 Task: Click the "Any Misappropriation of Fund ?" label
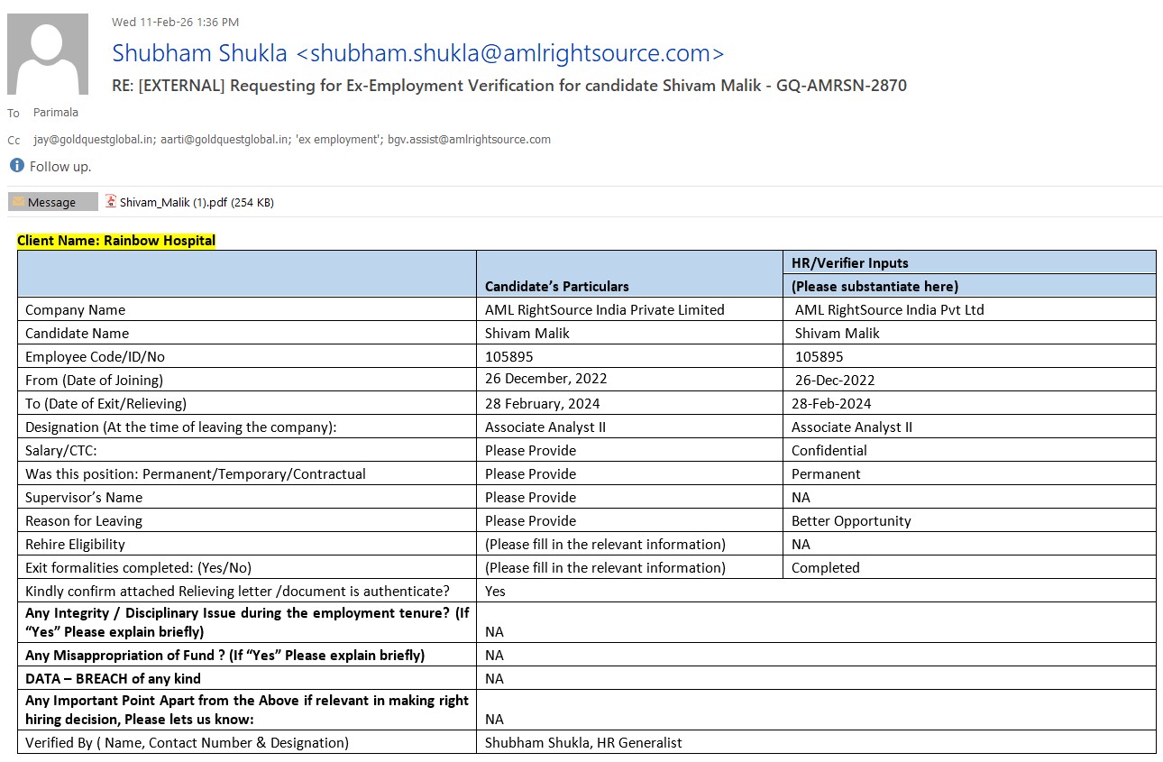(225, 655)
